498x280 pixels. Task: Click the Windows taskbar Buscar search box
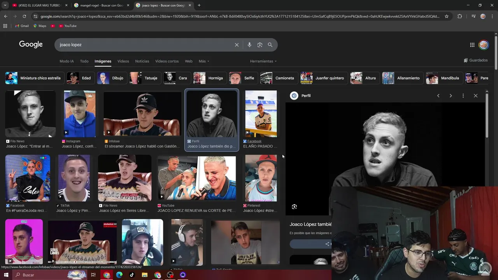51,275
